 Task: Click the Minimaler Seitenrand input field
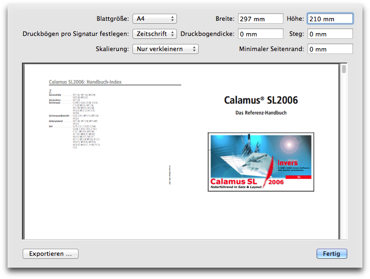pos(330,49)
